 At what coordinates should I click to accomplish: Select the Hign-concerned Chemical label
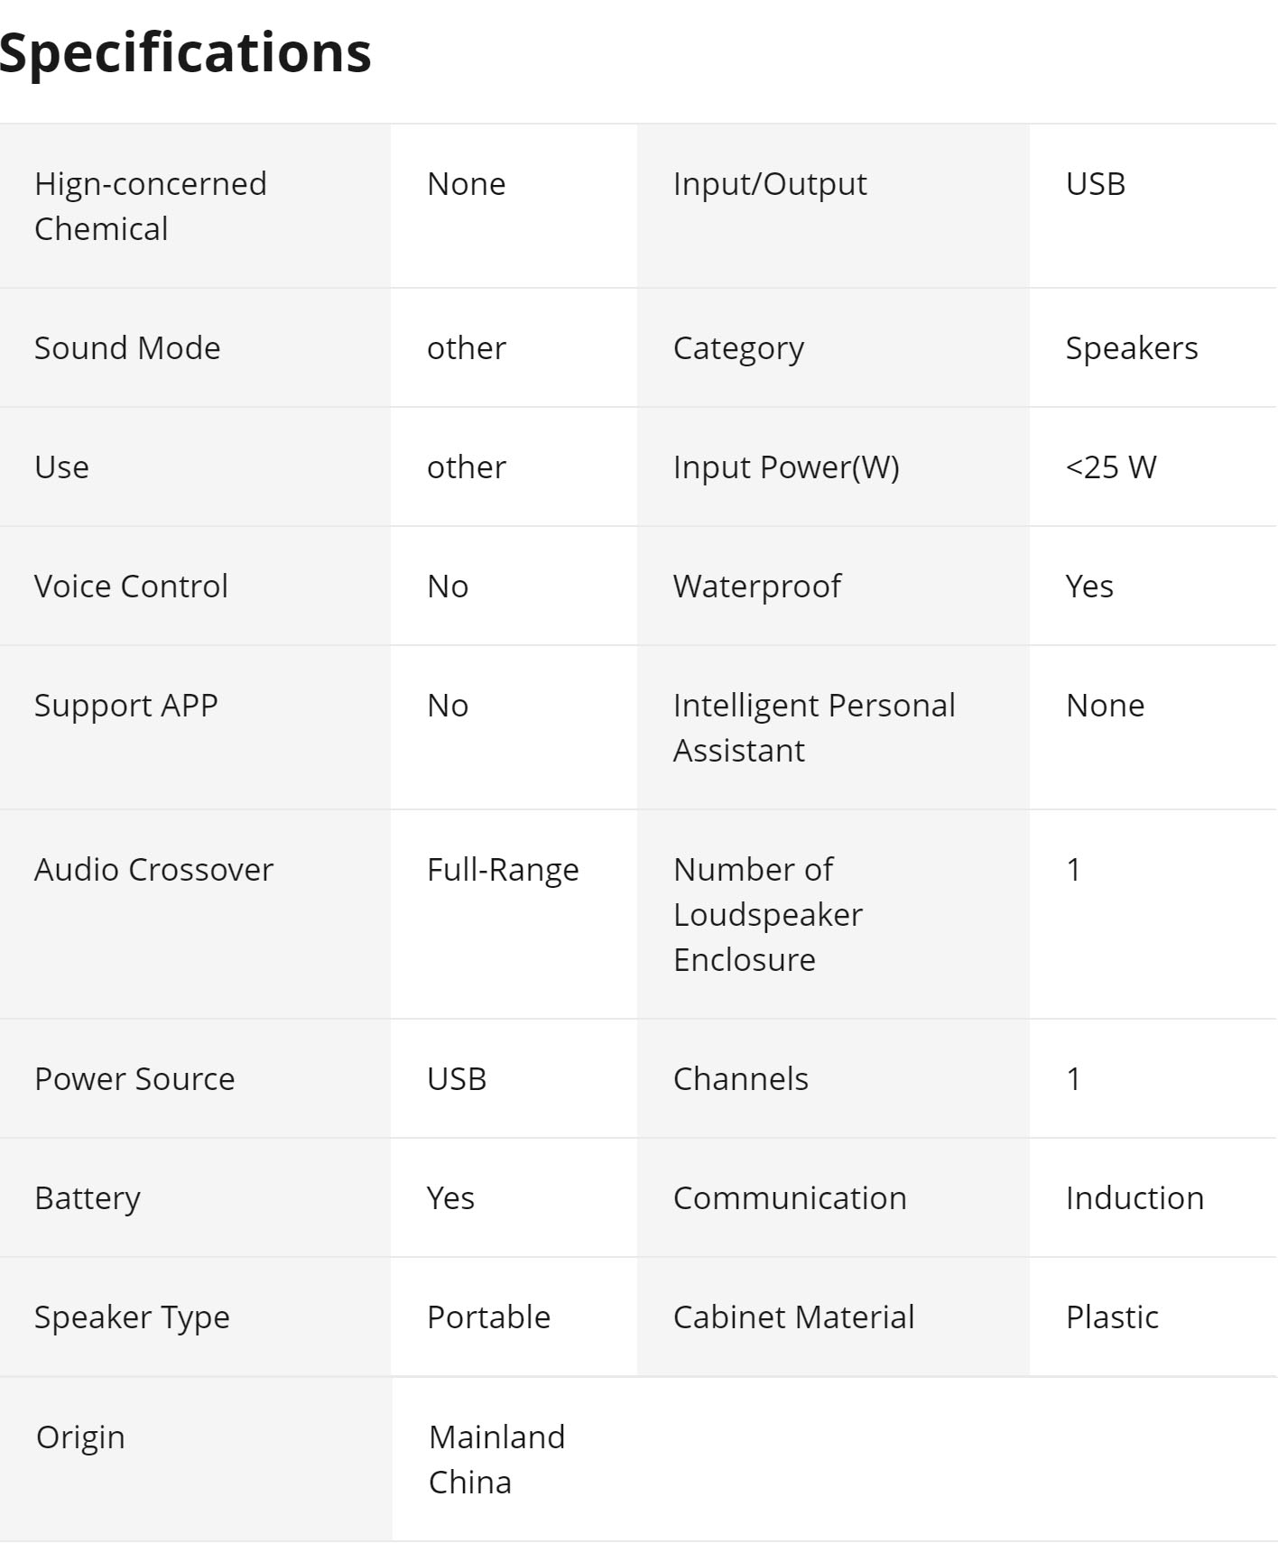point(151,207)
